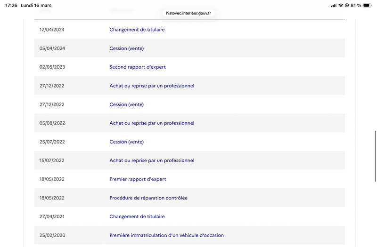Click 'Première immatriculation d'un véhicule d'occasion'
Screen dimensions: 377x247
(x=166, y=235)
